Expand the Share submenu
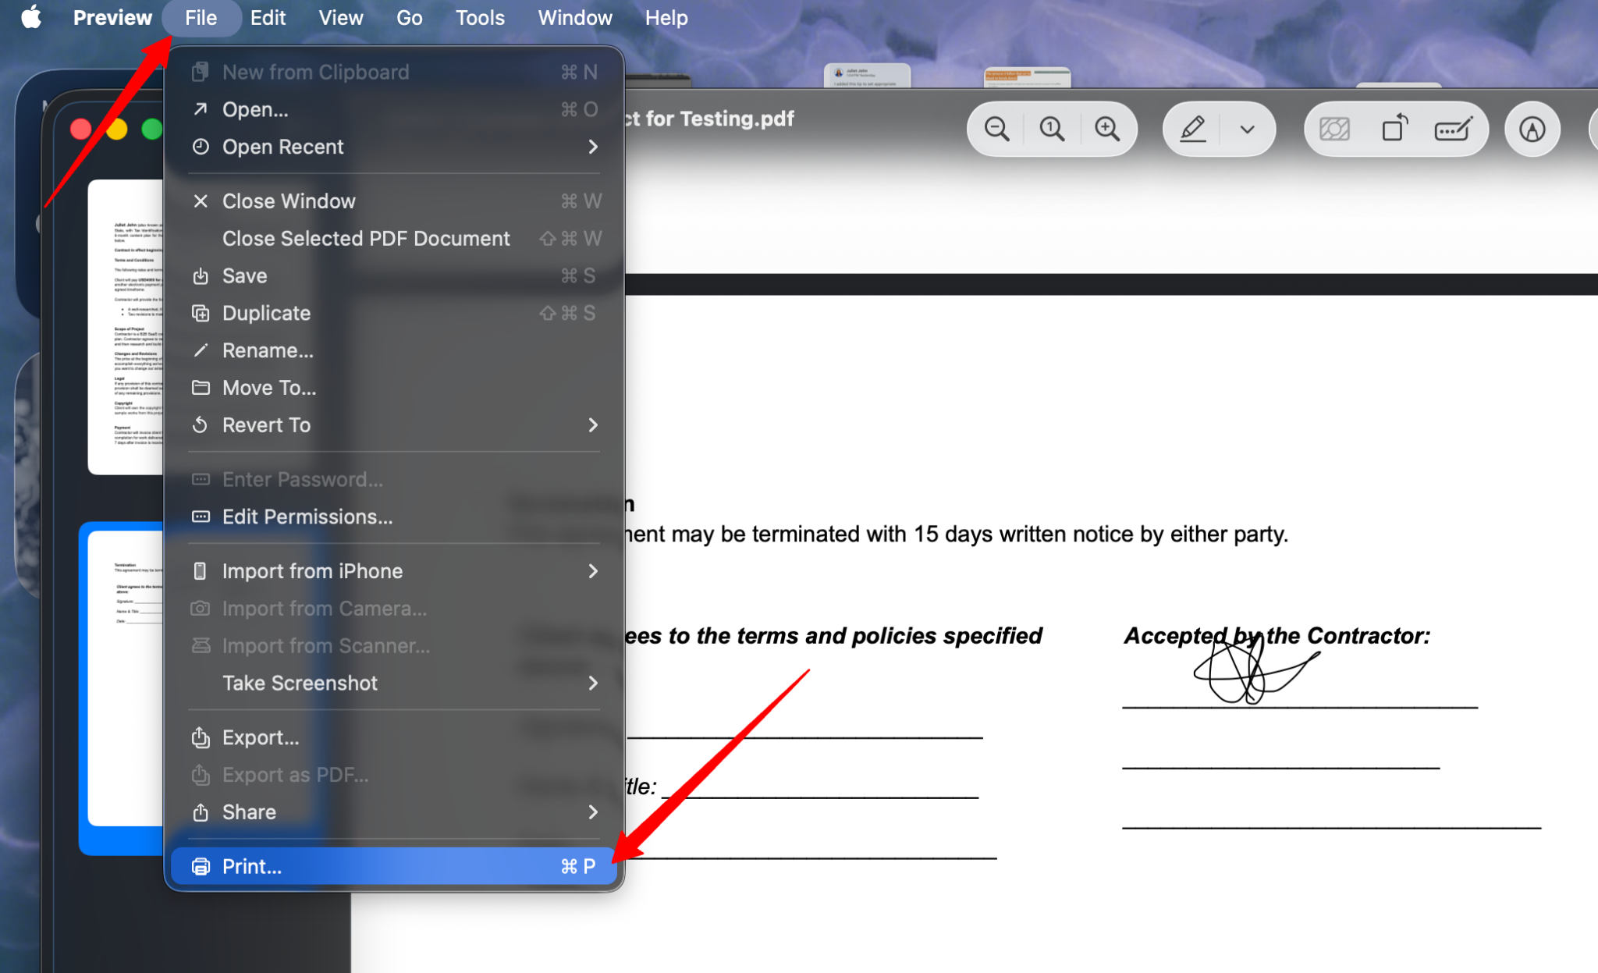The image size is (1598, 973). 394,812
